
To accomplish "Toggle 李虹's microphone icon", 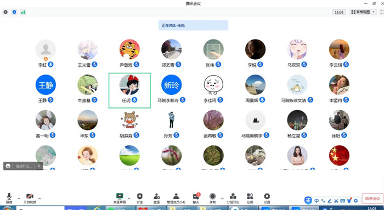I will click(x=50, y=64).
